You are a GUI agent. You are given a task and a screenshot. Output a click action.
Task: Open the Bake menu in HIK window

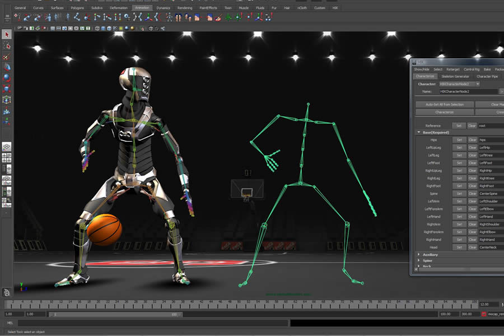coord(487,69)
